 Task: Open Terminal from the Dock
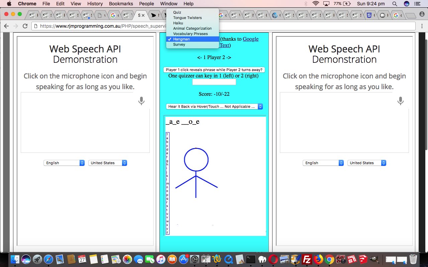[250, 259]
